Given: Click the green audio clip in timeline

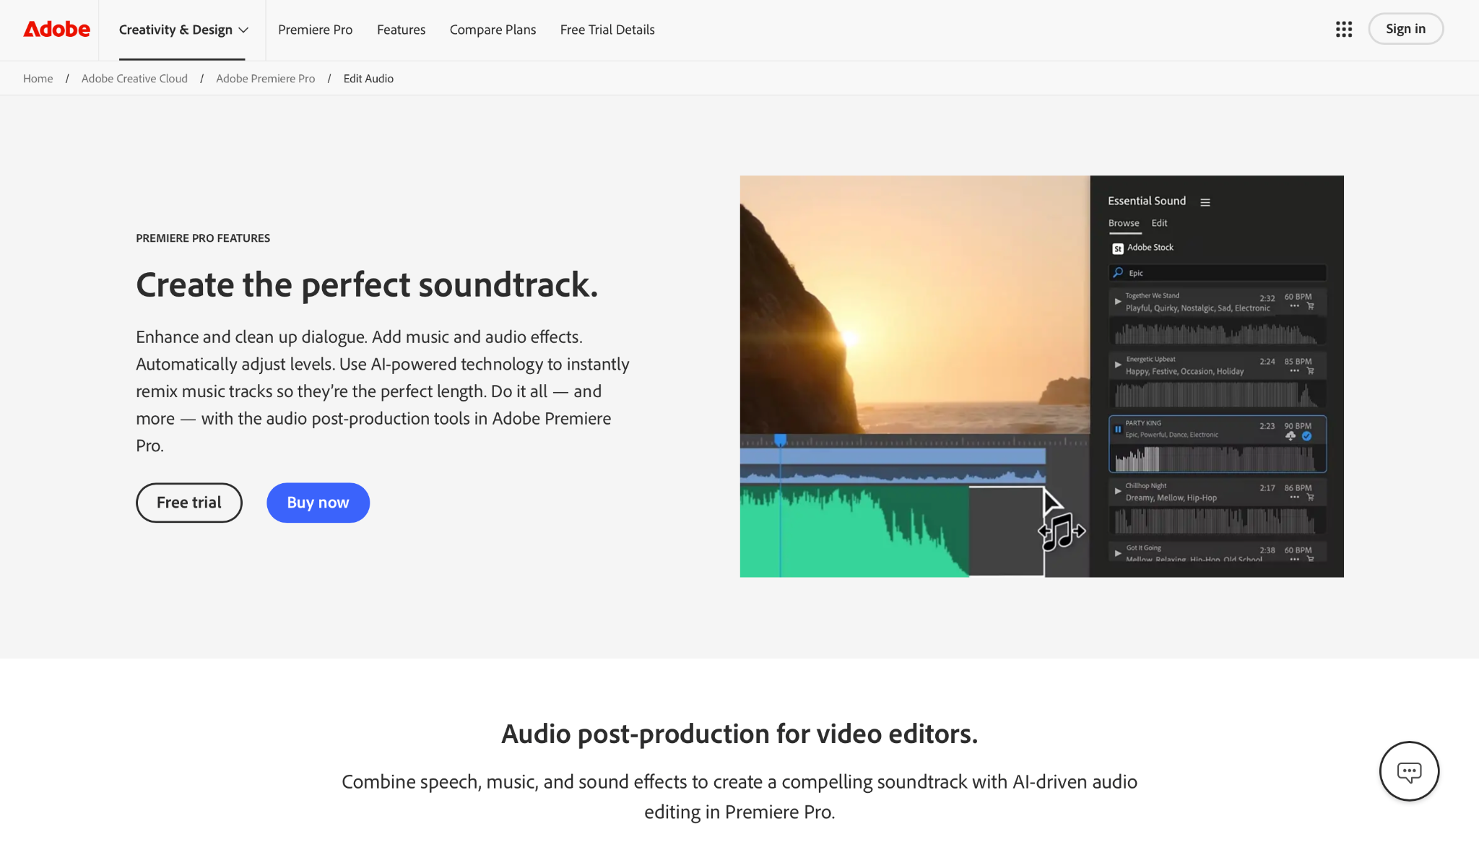Looking at the screenshot, I should point(854,532).
